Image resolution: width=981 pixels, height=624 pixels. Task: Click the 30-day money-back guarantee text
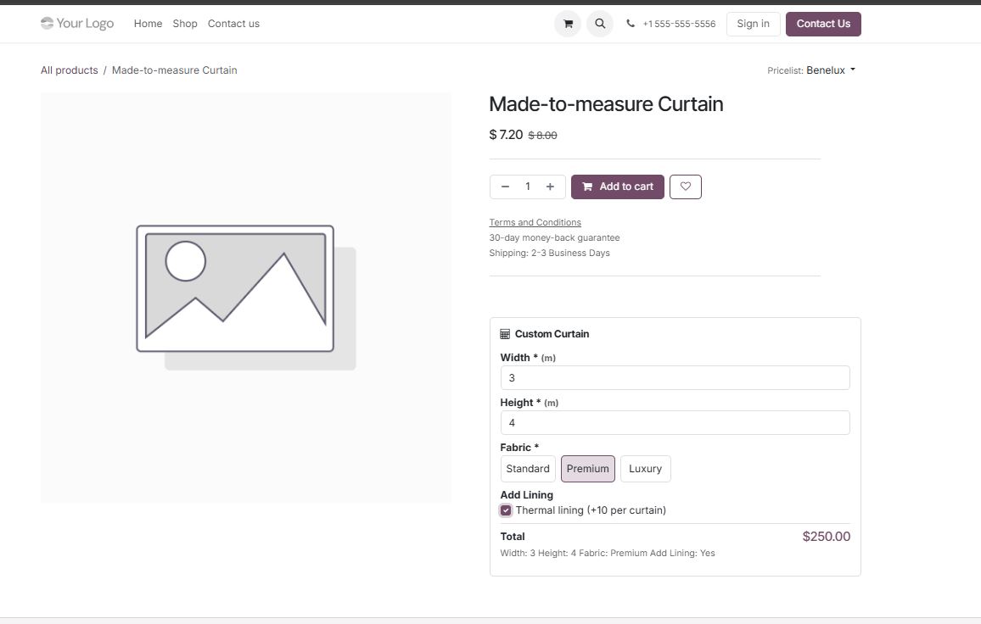coord(554,237)
